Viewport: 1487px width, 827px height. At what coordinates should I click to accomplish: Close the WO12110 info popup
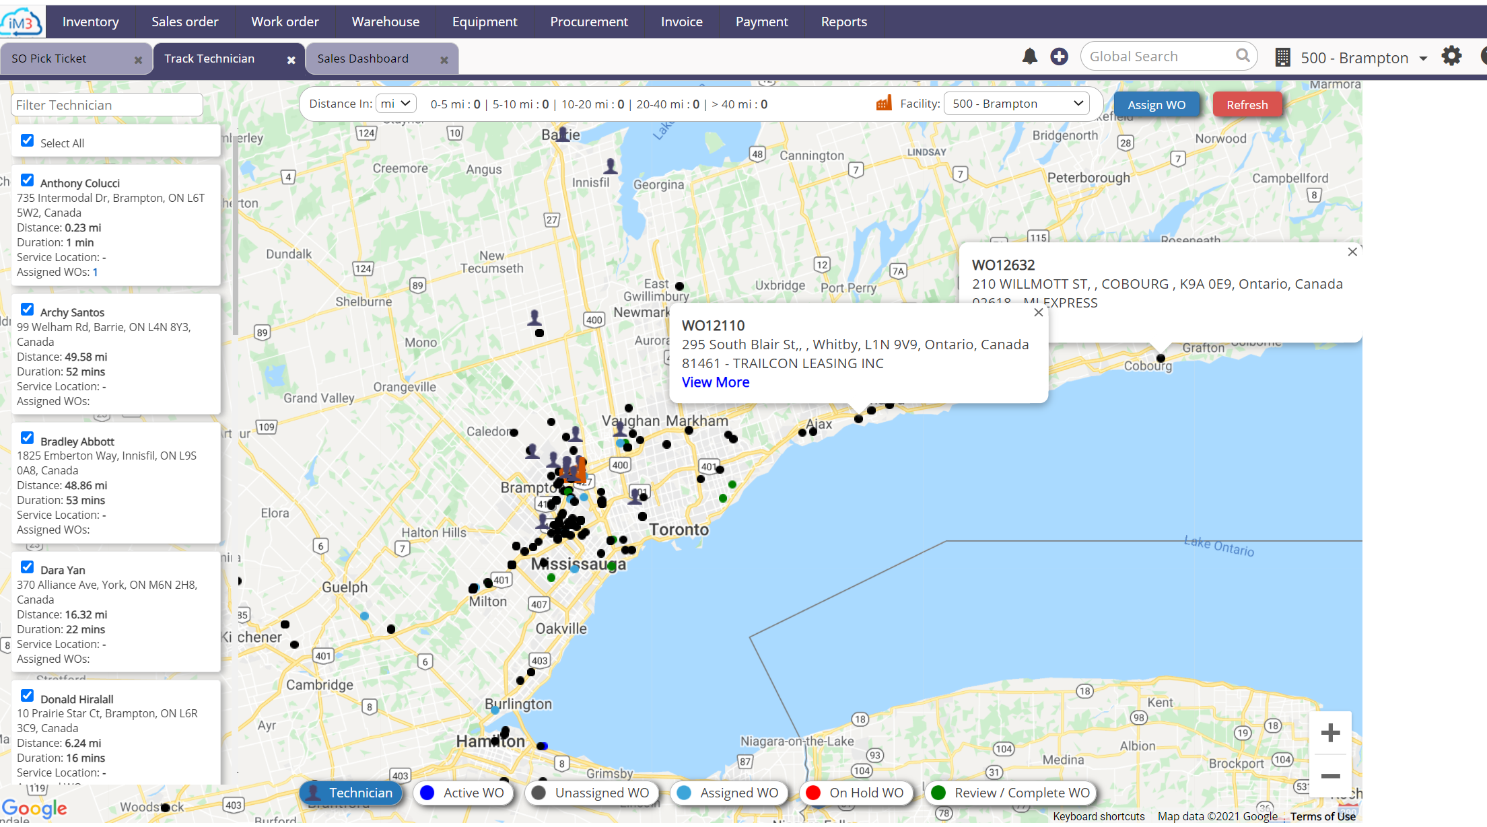tap(1039, 313)
